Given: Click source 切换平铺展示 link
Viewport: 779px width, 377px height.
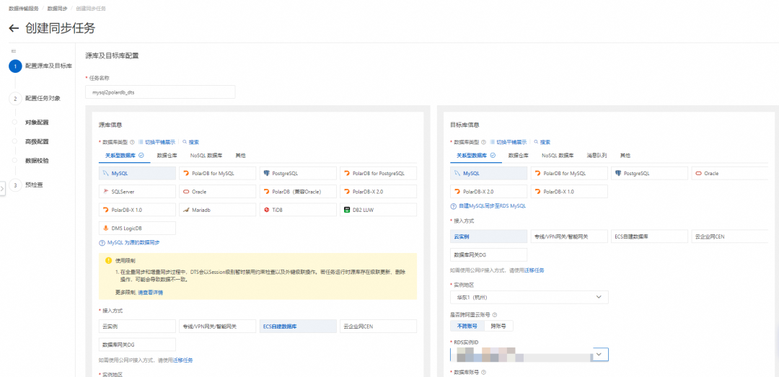Looking at the screenshot, I should coord(159,142).
